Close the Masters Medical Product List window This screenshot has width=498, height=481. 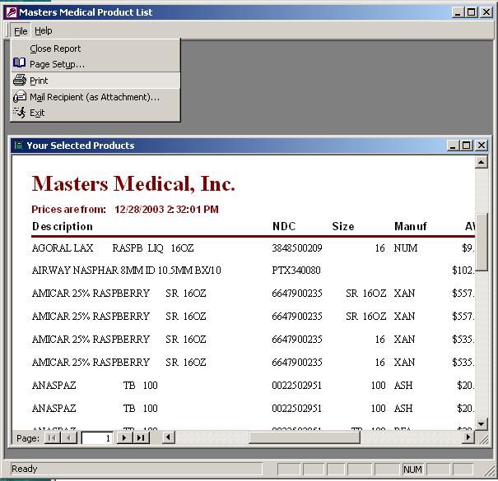point(486,12)
